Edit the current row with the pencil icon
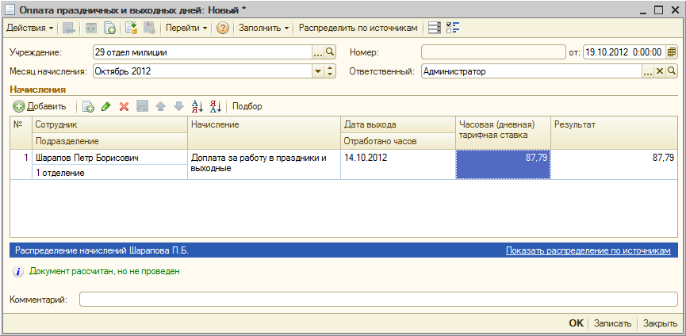The image size is (686, 336). pos(106,106)
